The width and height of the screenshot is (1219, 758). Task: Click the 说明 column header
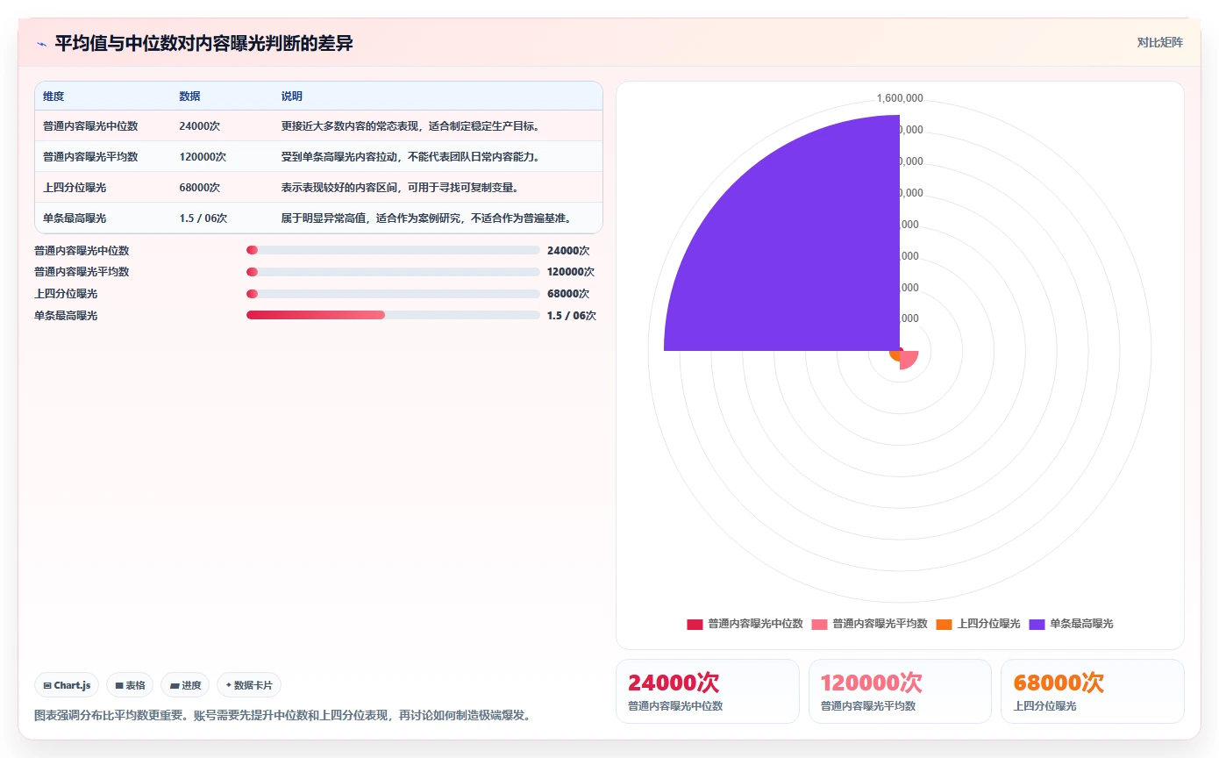[291, 97]
